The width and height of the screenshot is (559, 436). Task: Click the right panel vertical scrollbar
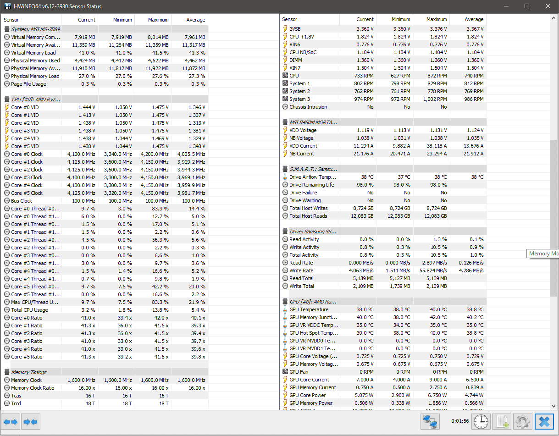(x=554, y=211)
